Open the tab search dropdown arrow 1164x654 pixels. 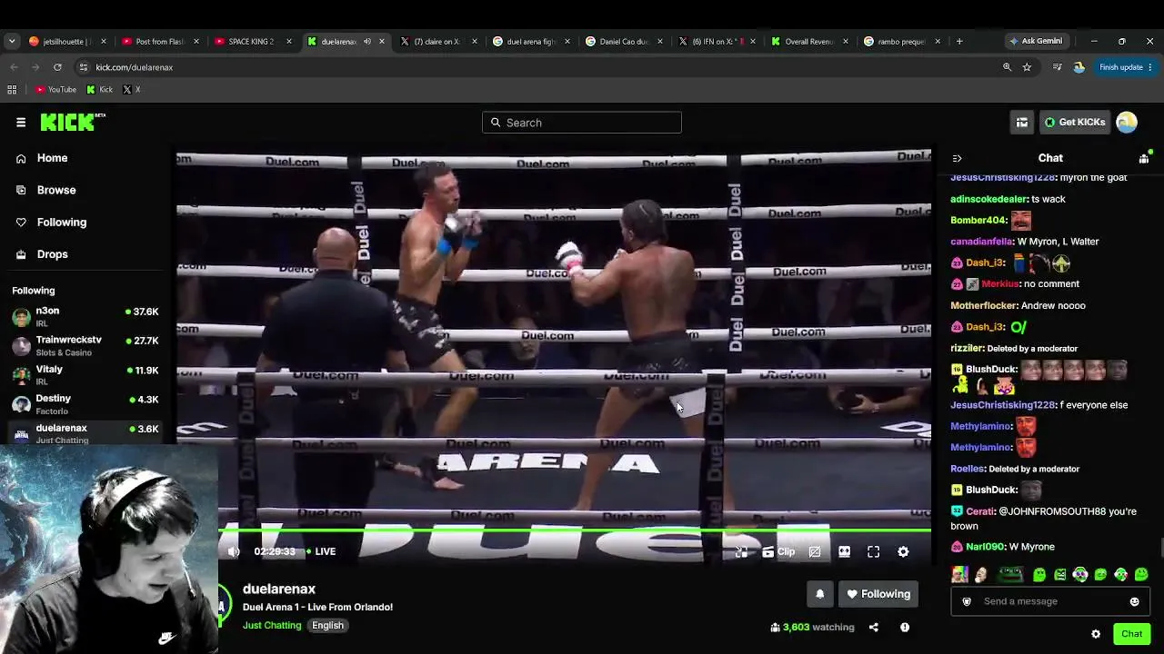tap(12, 41)
